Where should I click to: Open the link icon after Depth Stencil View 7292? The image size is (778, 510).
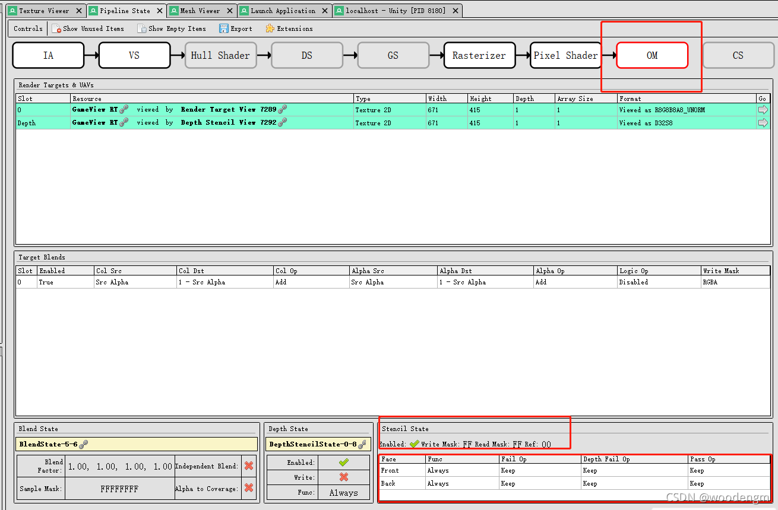pos(283,122)
